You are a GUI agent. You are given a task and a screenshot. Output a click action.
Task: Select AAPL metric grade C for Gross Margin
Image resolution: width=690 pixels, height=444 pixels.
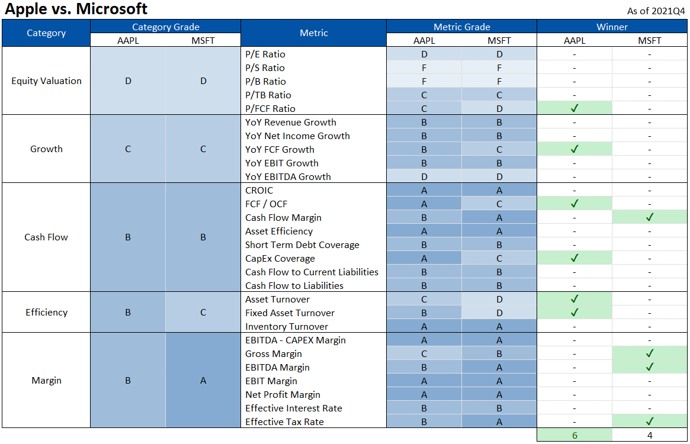click(424, 354)
